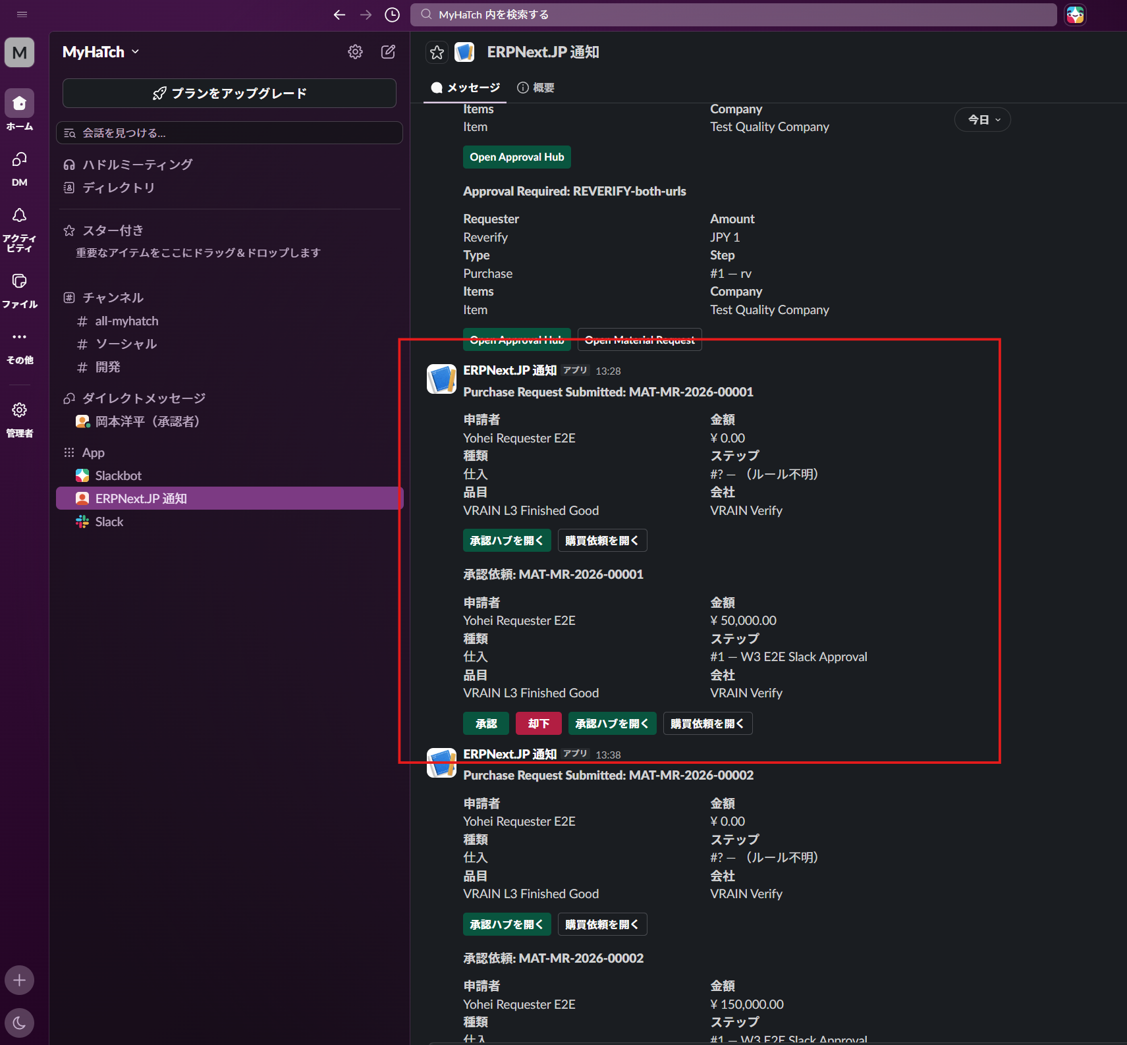Viewport: 1127px width, 1045px height.
Task: Click the heading '承認依頼: MAT-MR-2026-00002'
Action: 553,959
